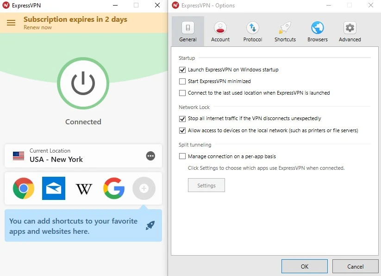The image size is (381, 276).
Task: Toggle Stop all internet traffic checkbox
Action: (182, 119)
